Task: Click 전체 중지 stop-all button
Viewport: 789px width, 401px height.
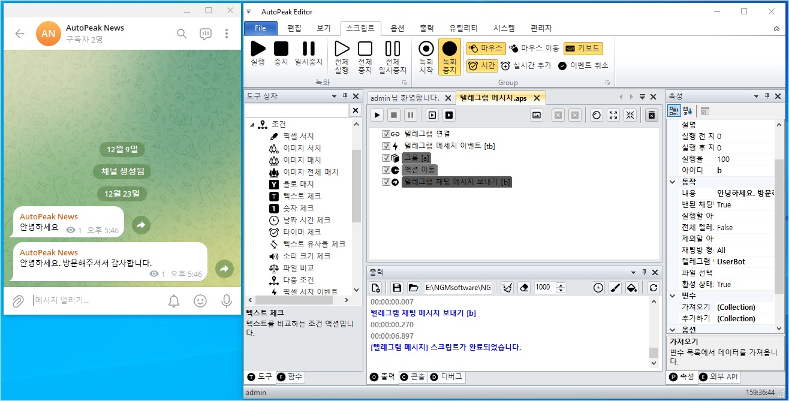Action: (365, 57)
